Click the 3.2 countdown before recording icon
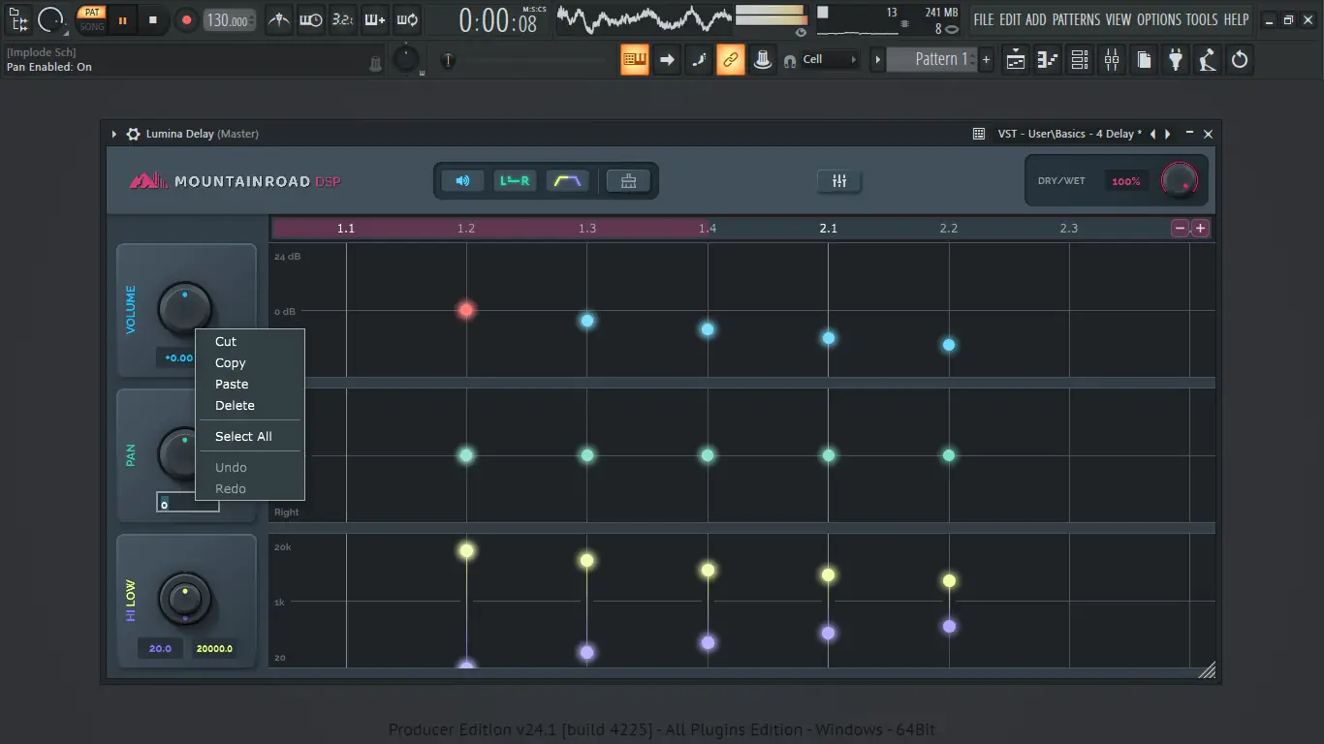Viewport: 1324px width, 744px height. coord(342,19)
